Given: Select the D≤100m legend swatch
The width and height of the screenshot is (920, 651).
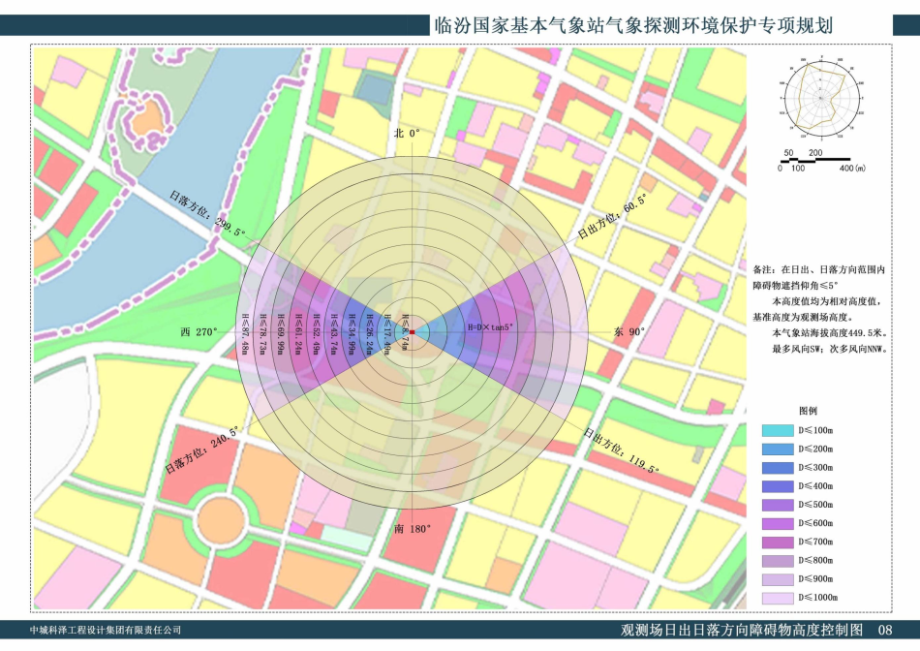Looking at the screenshot, I should [771, 431].
